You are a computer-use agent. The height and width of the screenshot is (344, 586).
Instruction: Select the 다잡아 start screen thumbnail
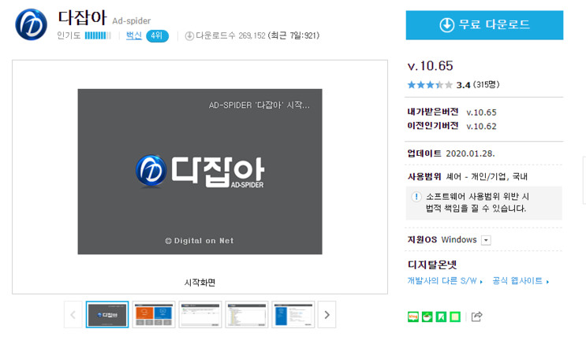point(107,315)
